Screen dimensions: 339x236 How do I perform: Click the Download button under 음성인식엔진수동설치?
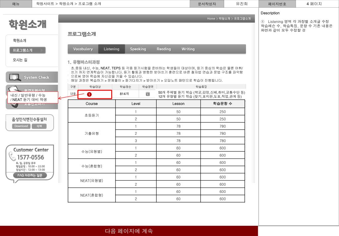pos(21,126)
